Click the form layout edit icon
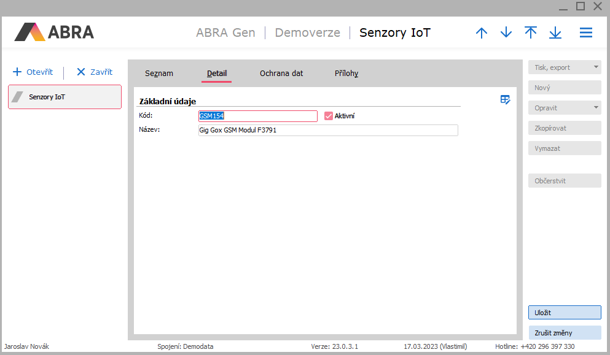 point(505,100)
